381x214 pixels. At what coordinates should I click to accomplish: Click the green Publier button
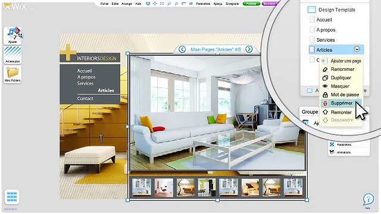251,4
